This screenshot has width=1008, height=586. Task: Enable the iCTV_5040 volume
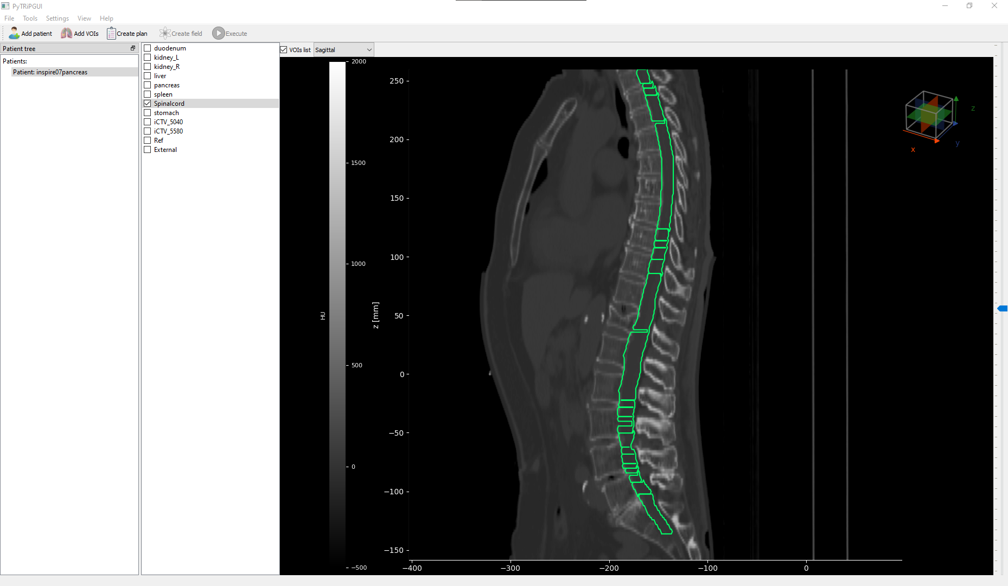(x=147, y=122)
